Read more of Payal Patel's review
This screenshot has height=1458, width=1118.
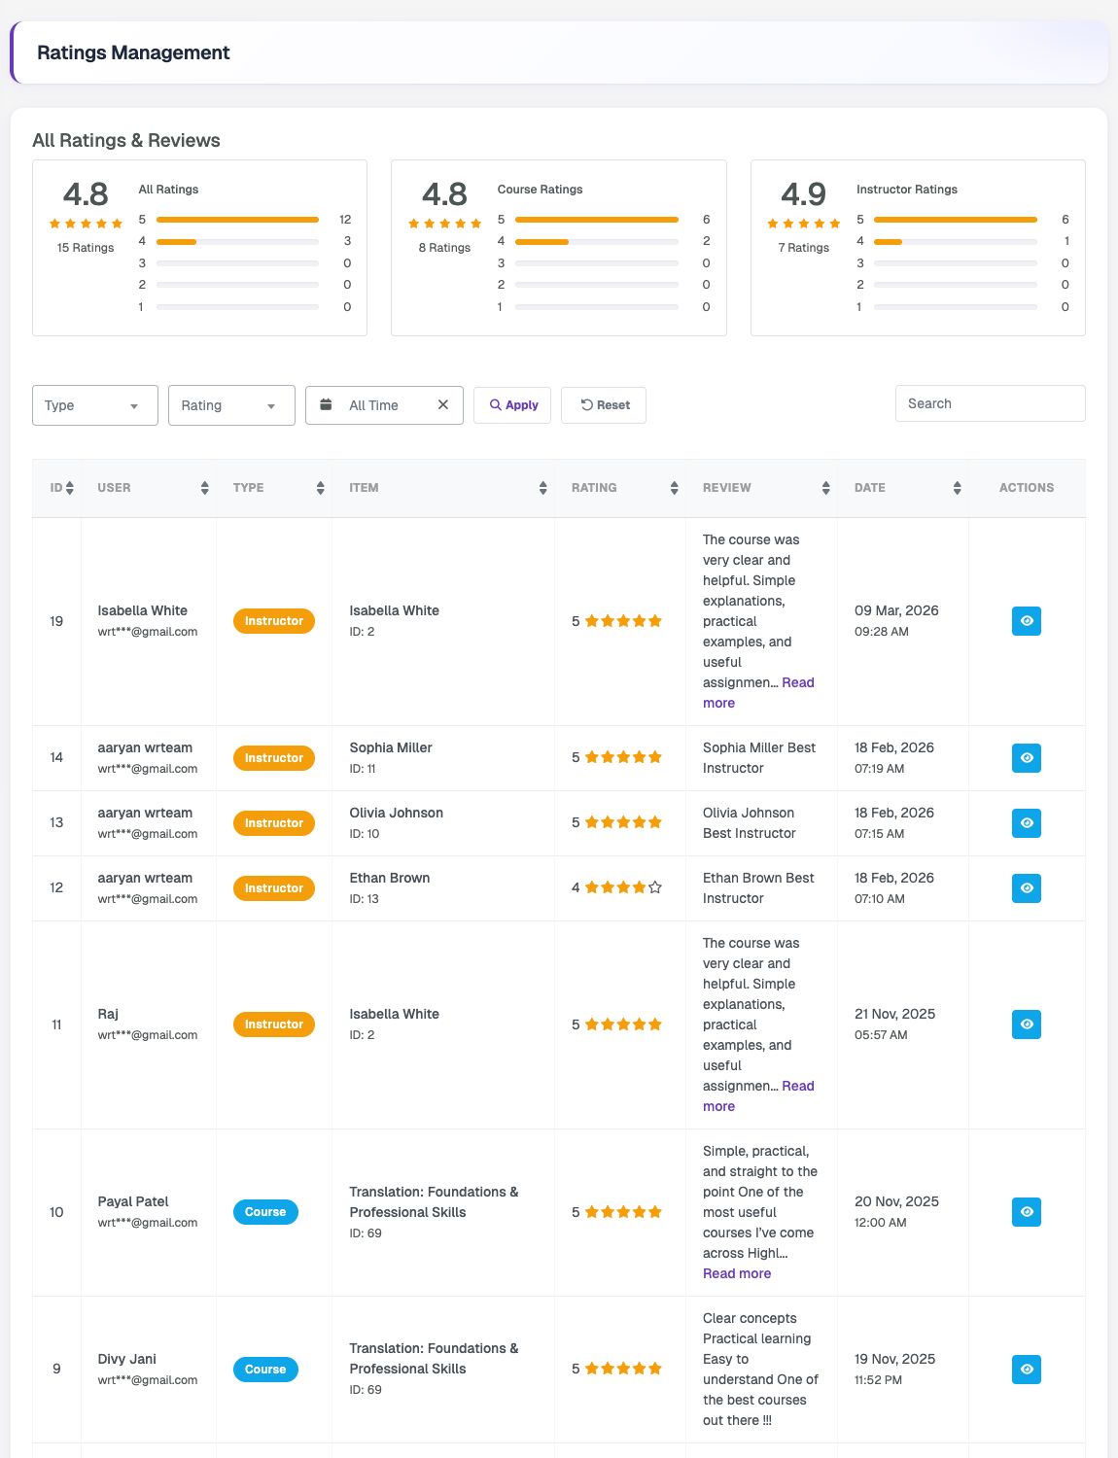737,1273
